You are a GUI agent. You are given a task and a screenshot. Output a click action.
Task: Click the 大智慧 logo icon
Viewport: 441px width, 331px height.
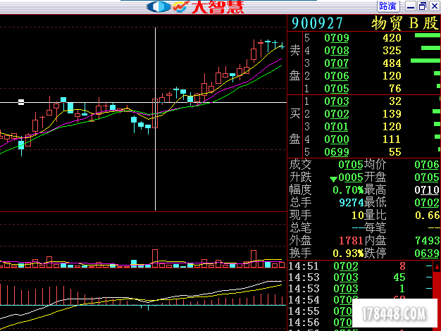[159, 7]
